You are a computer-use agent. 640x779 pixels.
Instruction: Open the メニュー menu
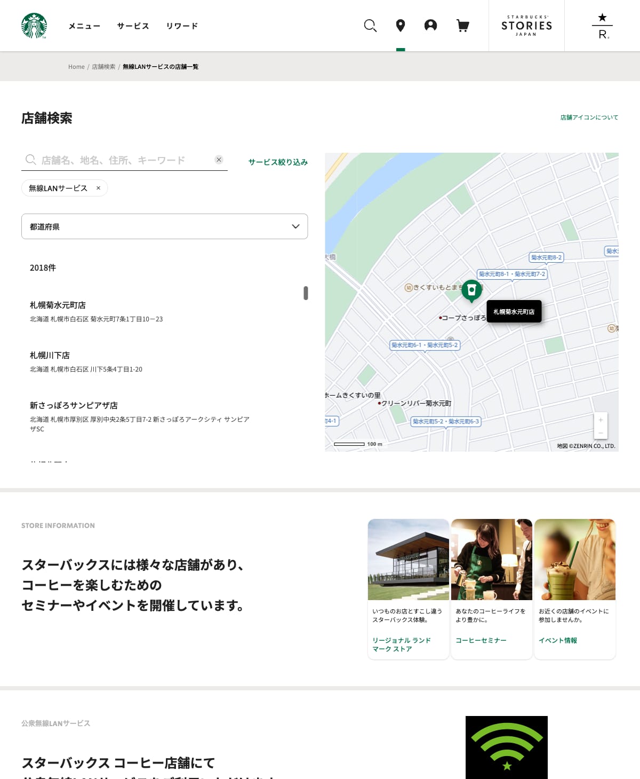(84, 26)
